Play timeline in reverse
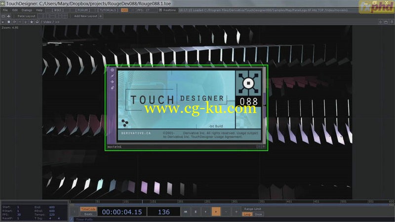Viewport: 395px width, 222px height. [x=205, y=212]
